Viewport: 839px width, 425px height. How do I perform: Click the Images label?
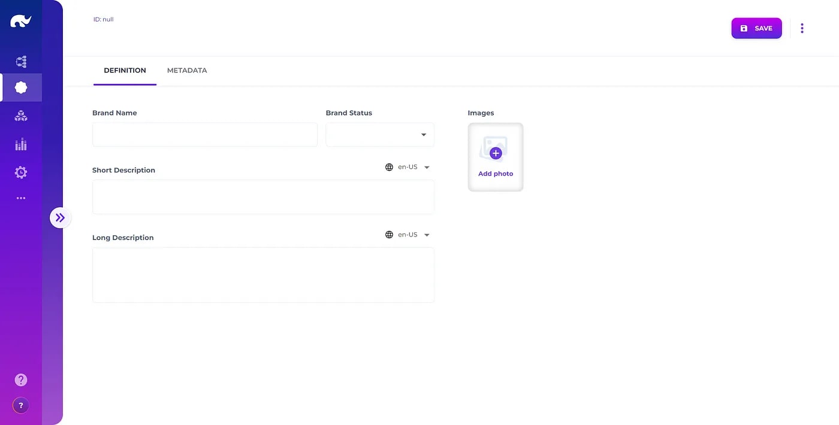(x=481, y=113)
